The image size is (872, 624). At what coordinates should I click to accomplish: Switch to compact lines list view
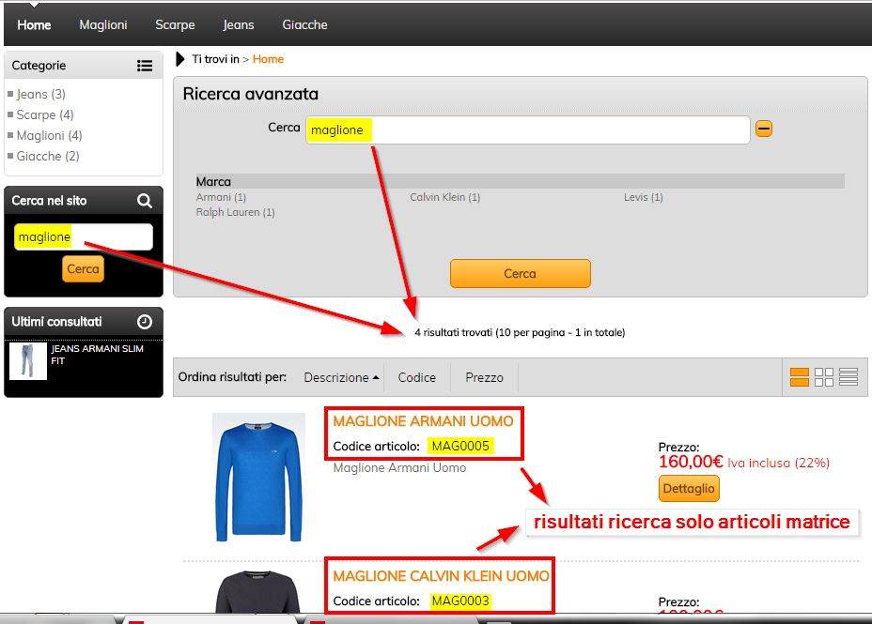(x=849, y=377)
